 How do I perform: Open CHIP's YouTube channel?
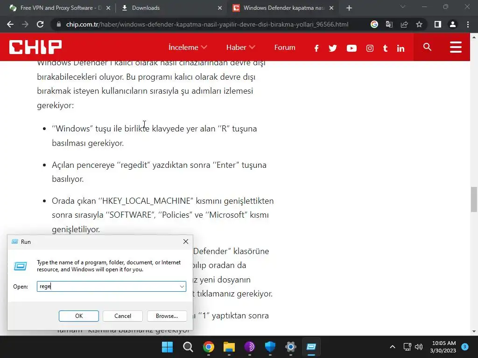point(351,48)
